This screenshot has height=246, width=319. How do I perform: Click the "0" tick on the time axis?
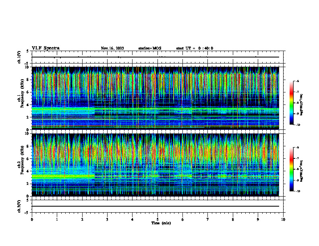(32, 219)
